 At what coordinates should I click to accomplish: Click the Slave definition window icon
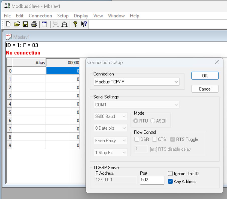(x=44, y=24)
